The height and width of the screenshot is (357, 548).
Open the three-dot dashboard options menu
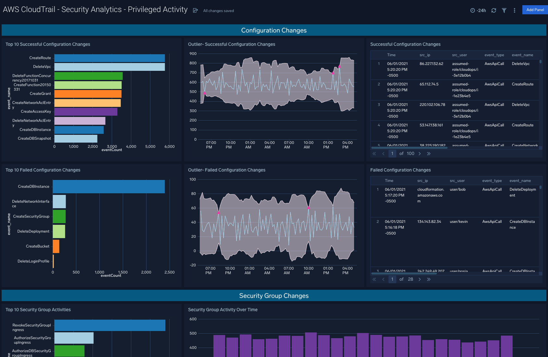click(514, 10)
